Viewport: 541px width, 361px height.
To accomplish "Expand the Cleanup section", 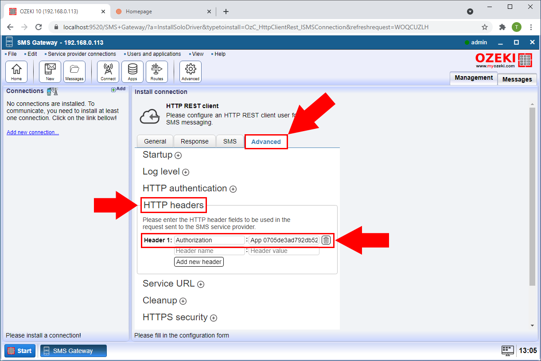I will (183, 301).
